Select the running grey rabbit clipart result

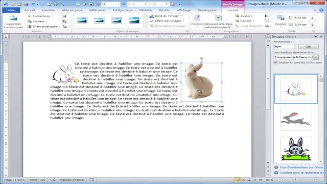[296, 119]
